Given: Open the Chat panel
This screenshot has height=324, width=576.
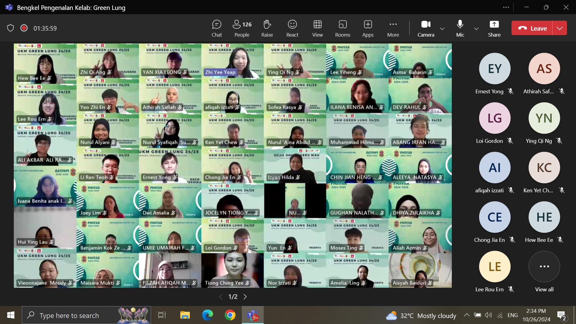Looking at the screenshot, I should click(216, 28).
